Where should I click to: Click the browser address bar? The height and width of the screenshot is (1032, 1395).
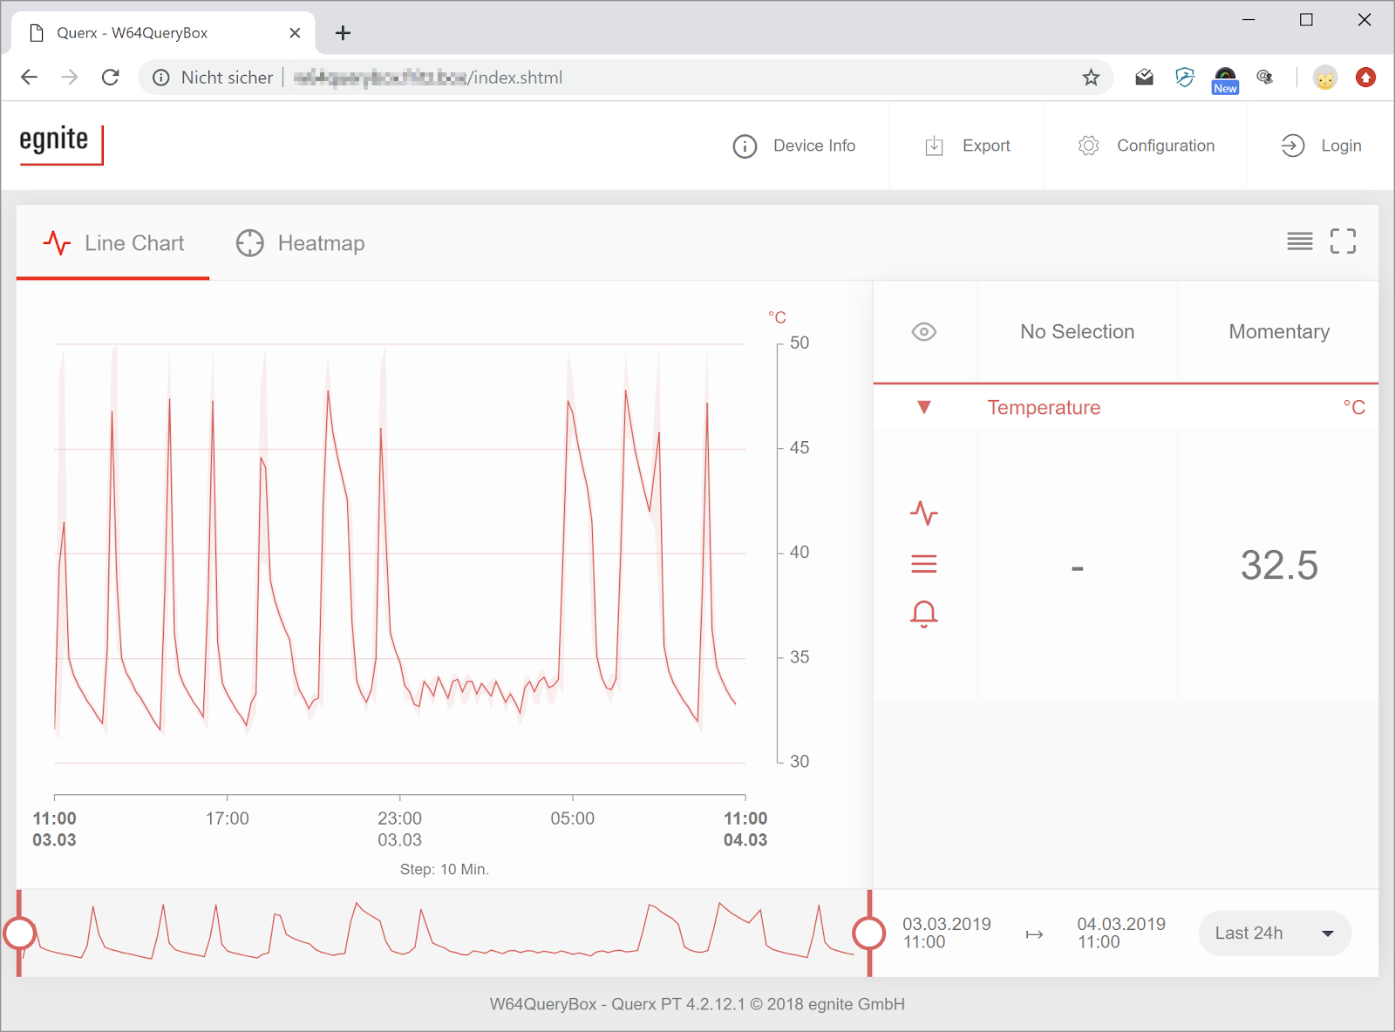[x=610, y=78]
